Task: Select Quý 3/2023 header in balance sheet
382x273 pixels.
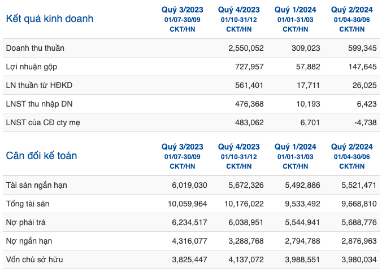Action: click(182, 147)
